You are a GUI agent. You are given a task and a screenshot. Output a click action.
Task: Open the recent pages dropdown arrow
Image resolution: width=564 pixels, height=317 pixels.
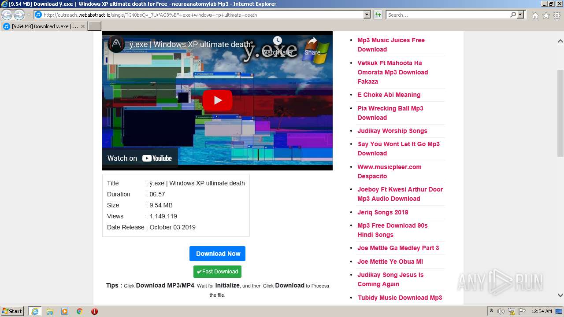coord(29,15)
